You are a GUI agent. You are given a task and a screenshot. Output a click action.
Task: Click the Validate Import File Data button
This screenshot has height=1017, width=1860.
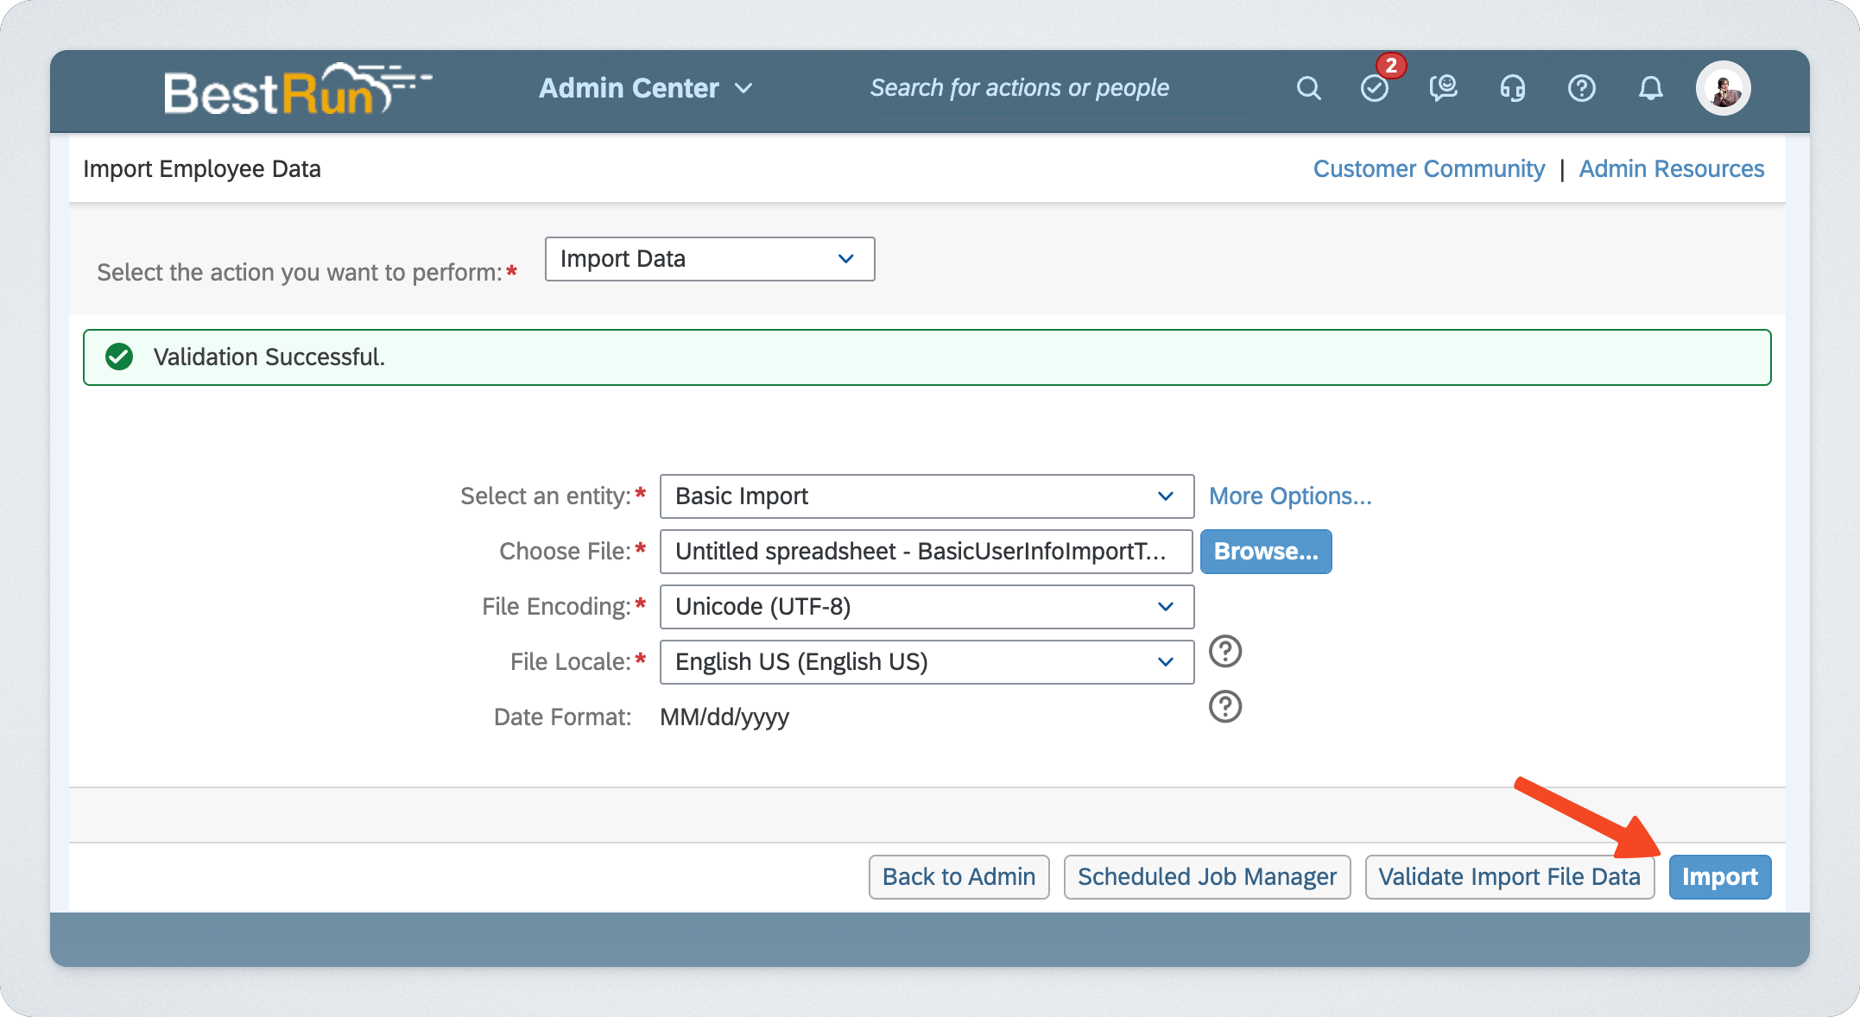click(x=1509, y=877)
